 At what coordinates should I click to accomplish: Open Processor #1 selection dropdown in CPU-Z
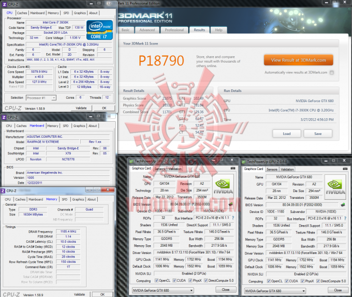coord(41,98)
